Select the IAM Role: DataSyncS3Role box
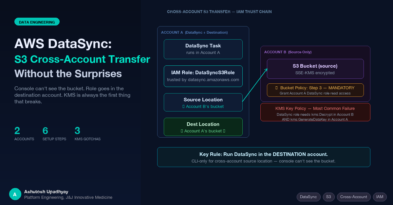This screenshot has width=393, height=205. 203,76
